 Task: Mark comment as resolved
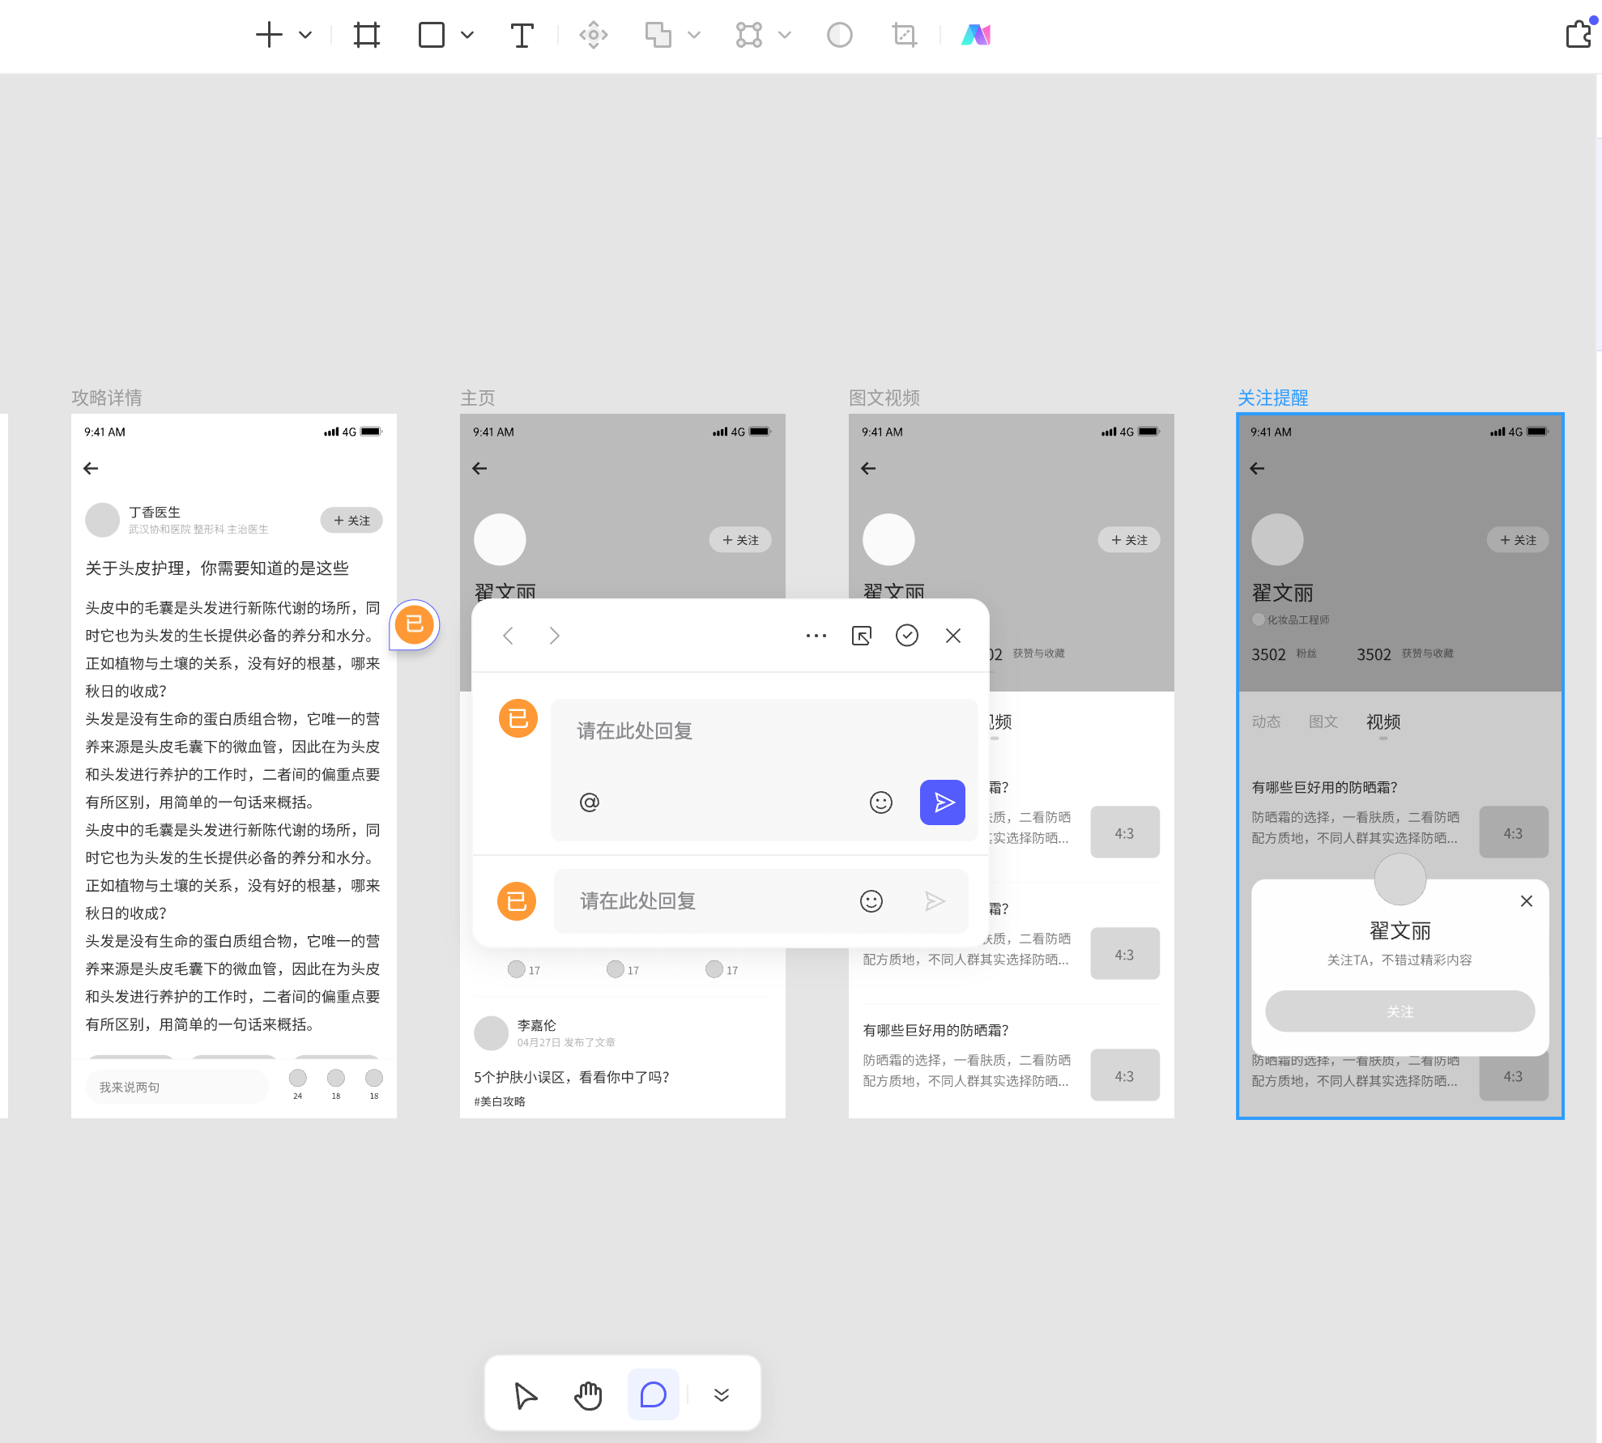[x=907, y=636]
